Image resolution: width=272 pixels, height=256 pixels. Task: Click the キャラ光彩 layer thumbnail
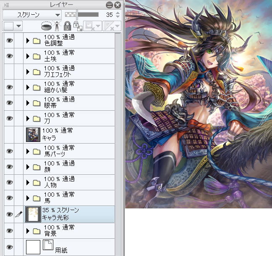[33, 214]
